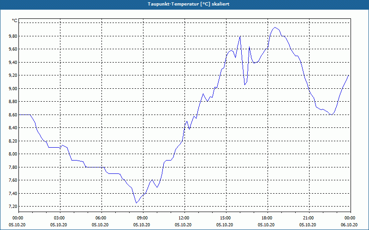Click the 9,20 y-axis label

[x=13, y=75]
